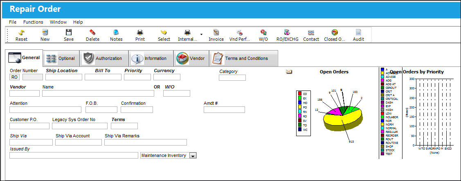Open the RO/EXCHG toolbar icon

(287, 33)
